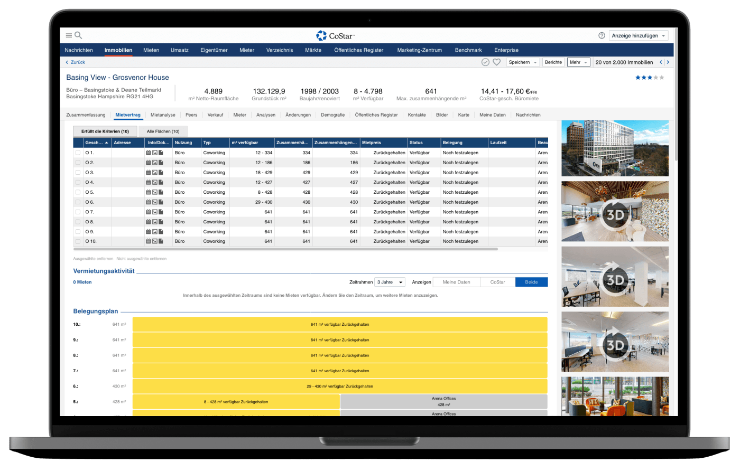Click the Berichte button

point(553,62)
